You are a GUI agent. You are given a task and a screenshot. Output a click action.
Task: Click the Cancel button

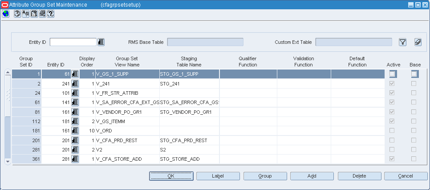pyautogui.click(x=406, y=176)
